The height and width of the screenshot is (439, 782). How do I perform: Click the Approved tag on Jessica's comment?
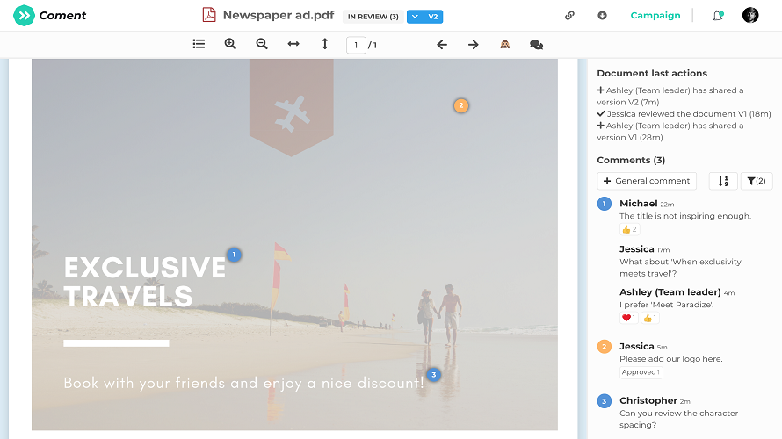pos(641,371)
